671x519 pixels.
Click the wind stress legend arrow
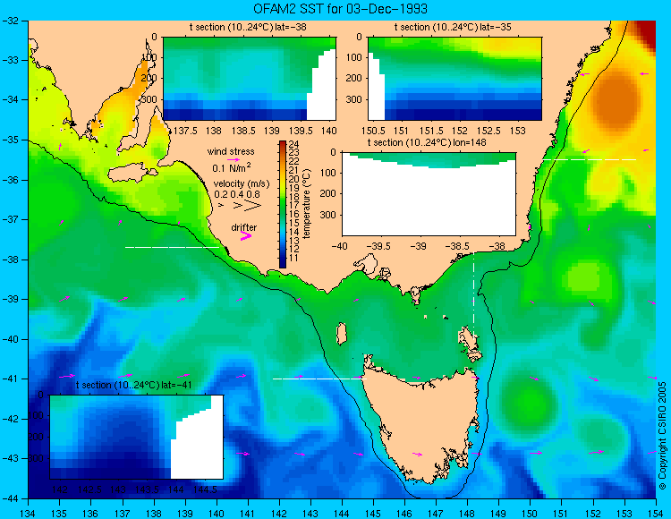234,159
